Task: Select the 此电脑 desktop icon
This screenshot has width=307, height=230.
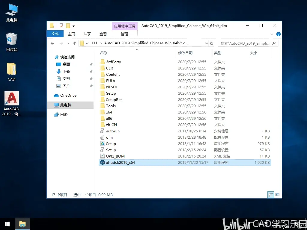Action: [x=12, y=13]
